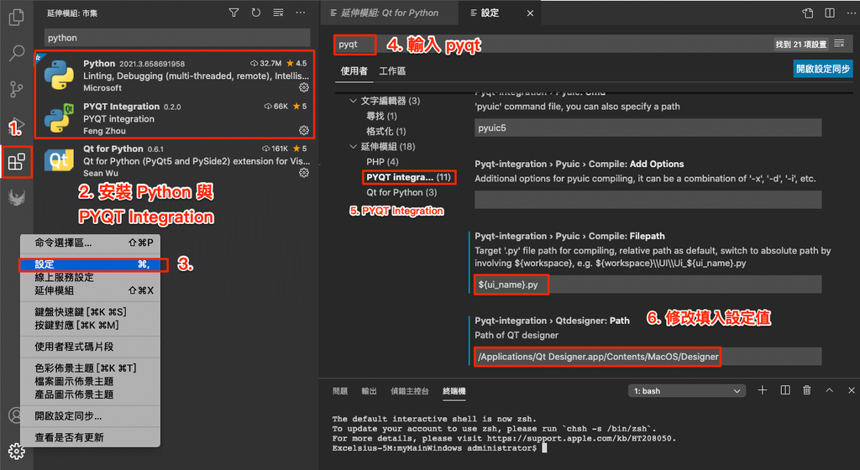This screenshot has width=860, height=470.
Task: Select the PYQT Integration extension entry
Action: [176, 118]
